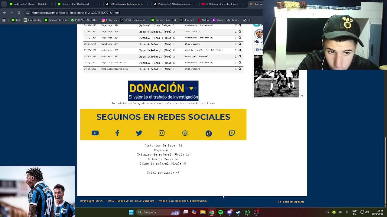This screenshot has height=217, width=387.
Task: Open magnifier for Mar del Plata 1997 match
Action: 240,50
